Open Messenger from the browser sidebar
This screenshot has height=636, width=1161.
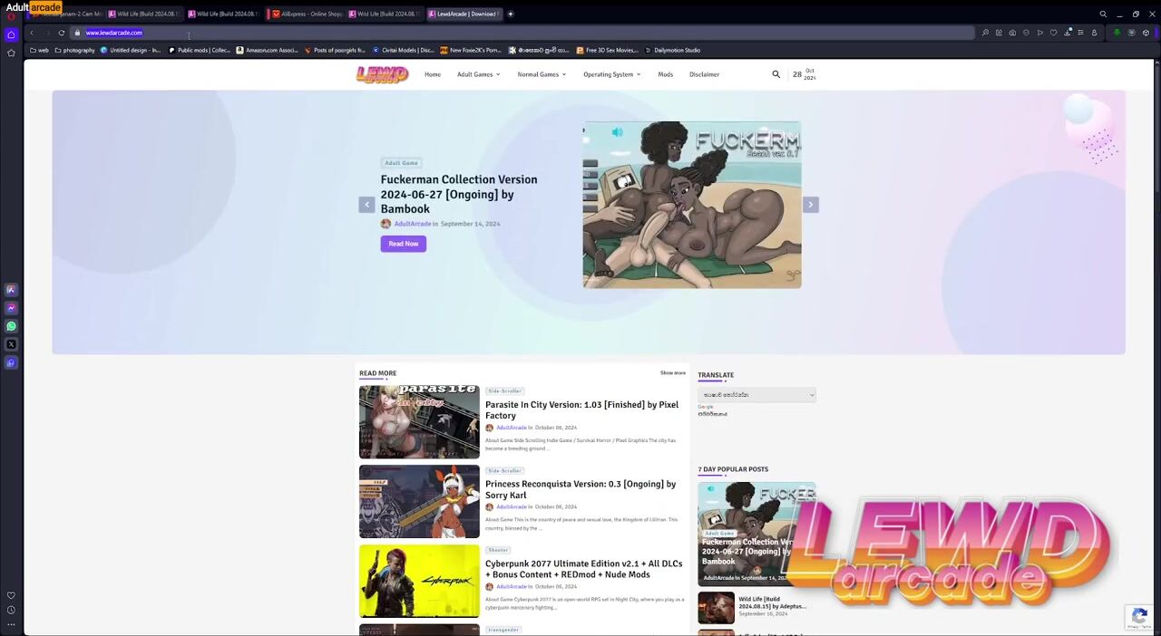click(x=11, y=308)
